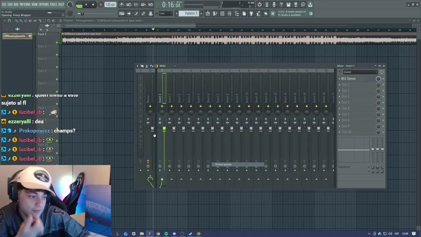Open Google Chrome from the Windows taskbar
This screenshot has height=237, width=421.
tap(158, 234)
